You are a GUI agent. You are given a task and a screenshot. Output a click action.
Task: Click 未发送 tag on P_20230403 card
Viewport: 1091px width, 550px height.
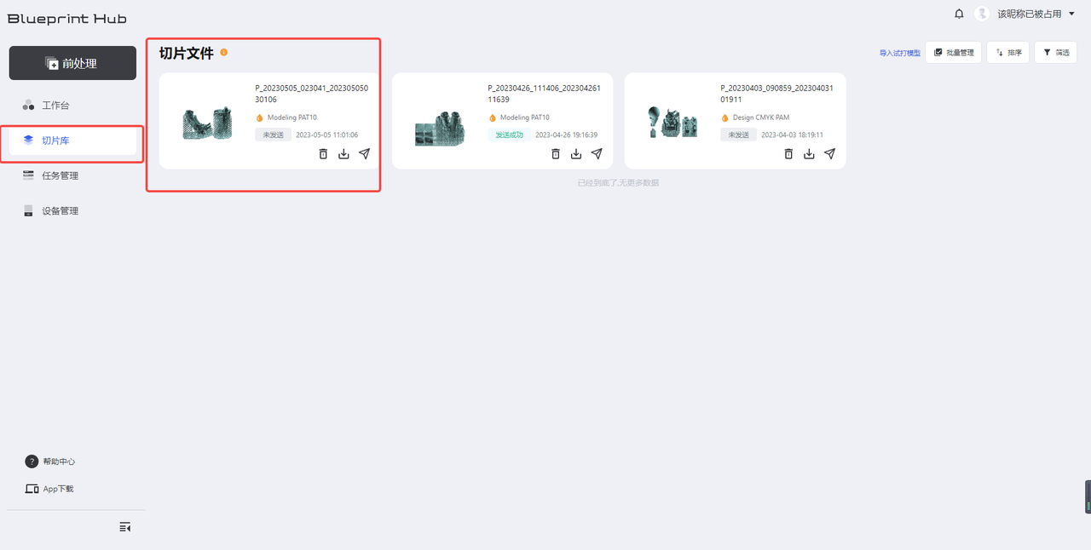738,135
